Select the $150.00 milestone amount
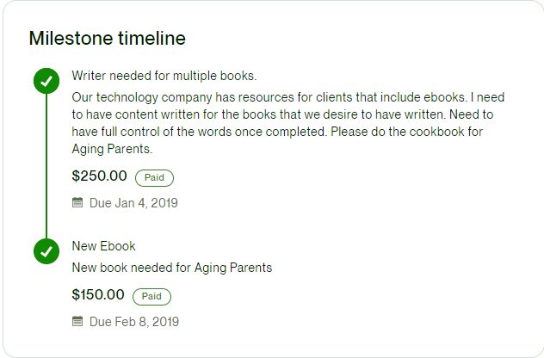 [98, 295]
